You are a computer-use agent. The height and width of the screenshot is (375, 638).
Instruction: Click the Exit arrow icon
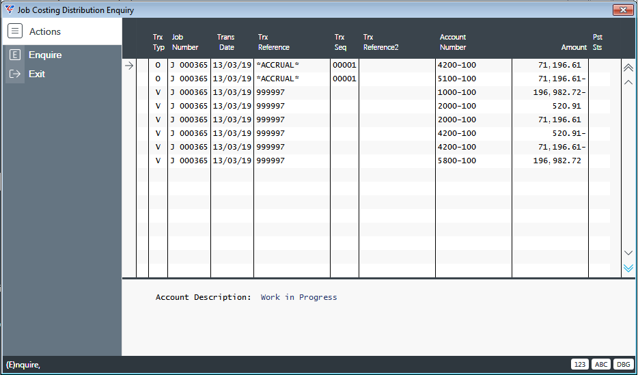14,74
